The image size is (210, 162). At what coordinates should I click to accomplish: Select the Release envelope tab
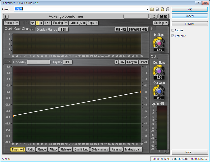point(66,149)
